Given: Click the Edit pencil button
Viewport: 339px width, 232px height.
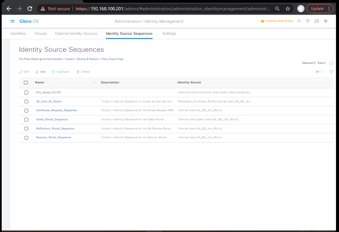Looking at the screenshot, I should (24, 72).
